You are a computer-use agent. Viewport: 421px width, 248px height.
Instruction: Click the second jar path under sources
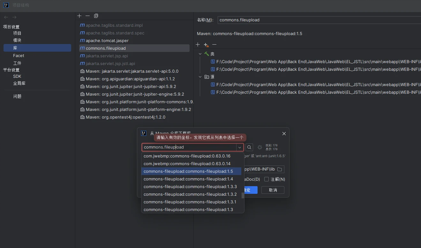coord(319,92)
